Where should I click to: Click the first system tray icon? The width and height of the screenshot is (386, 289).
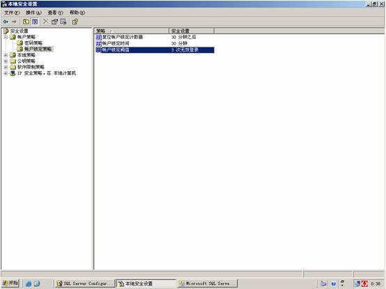323,283
